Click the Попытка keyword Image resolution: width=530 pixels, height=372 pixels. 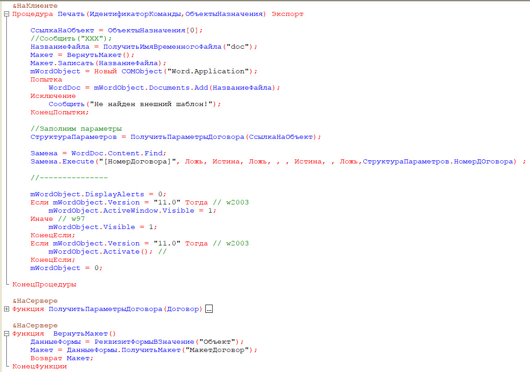(x=46, y=80)
